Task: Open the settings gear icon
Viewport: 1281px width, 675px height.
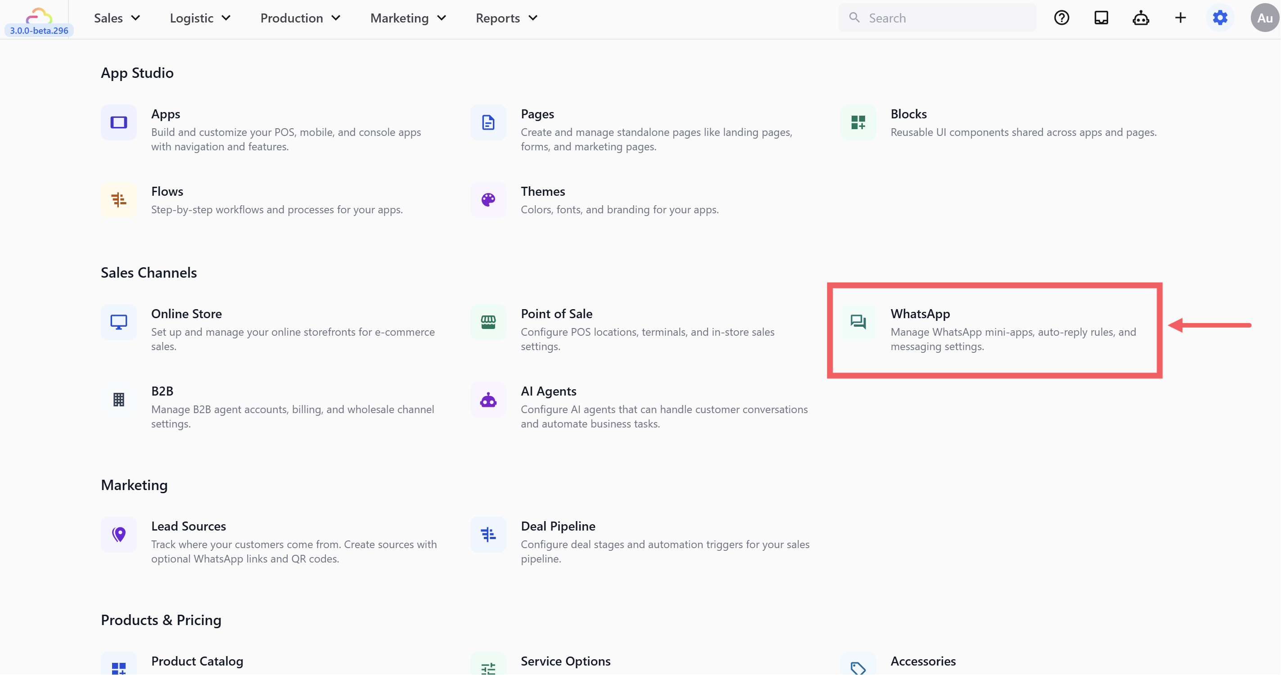Action: pos(1220,18)
